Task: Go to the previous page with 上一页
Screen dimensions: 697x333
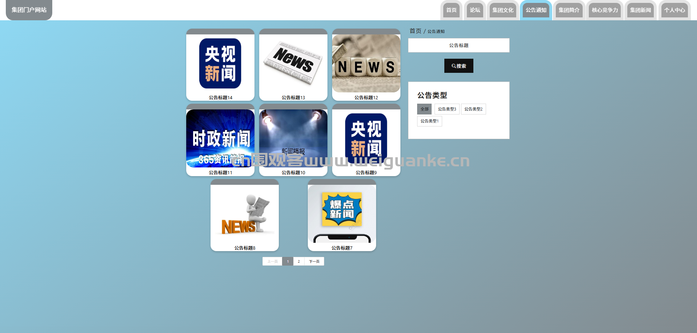Action: tap(272, 261)
